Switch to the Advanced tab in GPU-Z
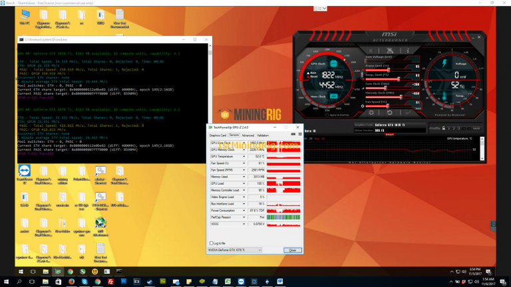This screenshot has width=511, height=287. pos(248,135)
